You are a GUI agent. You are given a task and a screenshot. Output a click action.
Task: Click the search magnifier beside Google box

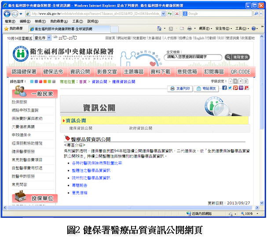(x=256, y=14)
